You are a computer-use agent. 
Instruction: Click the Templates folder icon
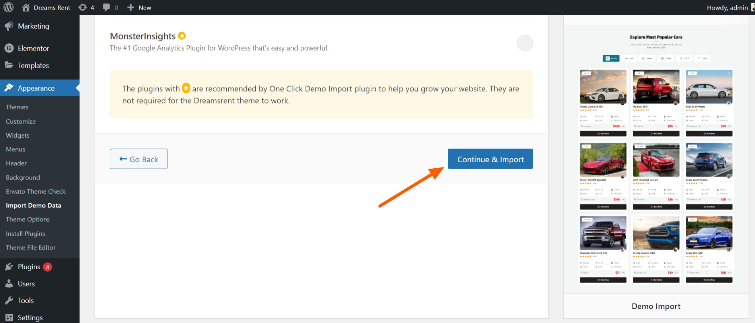click(x=9, y=65)
